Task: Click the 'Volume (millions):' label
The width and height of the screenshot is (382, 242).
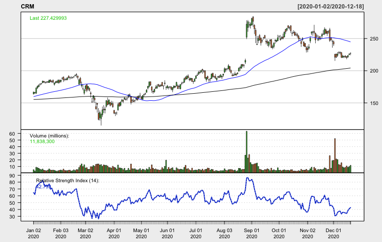Action: (x=49, y=136)
